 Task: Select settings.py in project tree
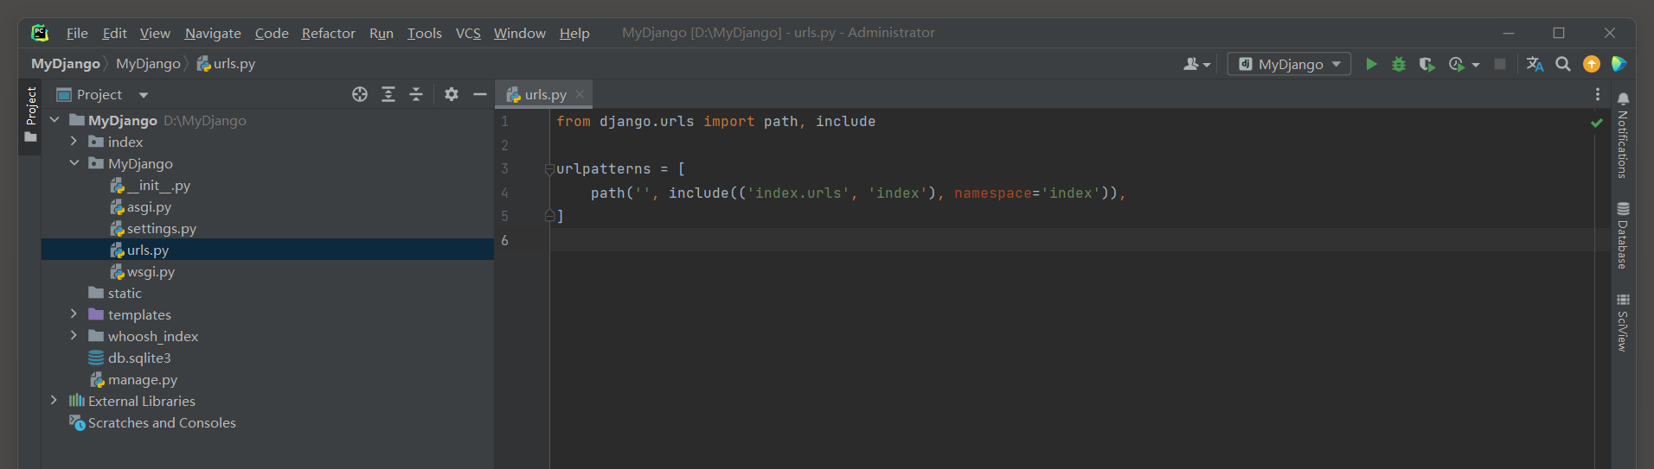click(x=153, y=228)
